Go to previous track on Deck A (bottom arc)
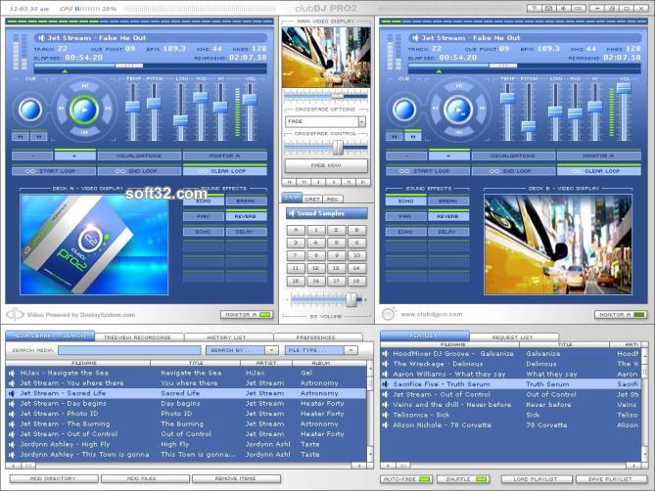The height and width of the screenshot is (491, 655). click(x=84, y=132)
